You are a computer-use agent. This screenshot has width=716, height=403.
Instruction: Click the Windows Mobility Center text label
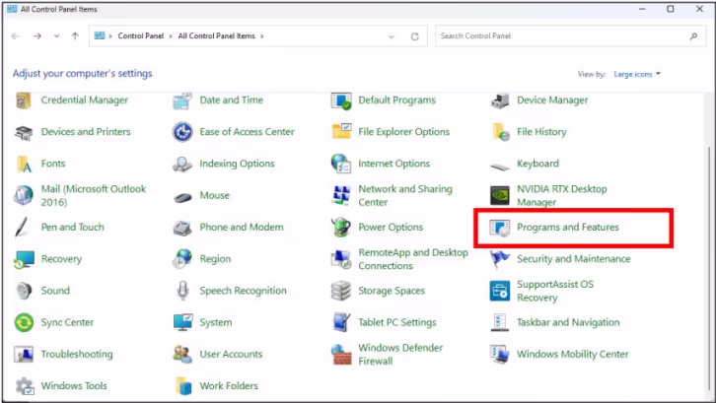click(x=573, y=354)
